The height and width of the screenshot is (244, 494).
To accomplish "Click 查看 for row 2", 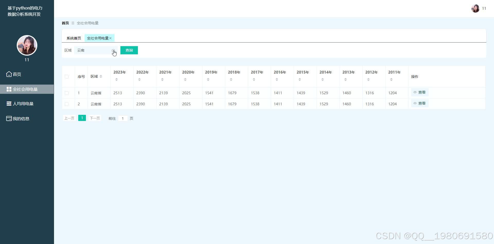I will pyautogui.click(x=420, y=103).
